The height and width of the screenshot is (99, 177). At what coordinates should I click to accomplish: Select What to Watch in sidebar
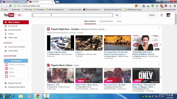[16, 22]
